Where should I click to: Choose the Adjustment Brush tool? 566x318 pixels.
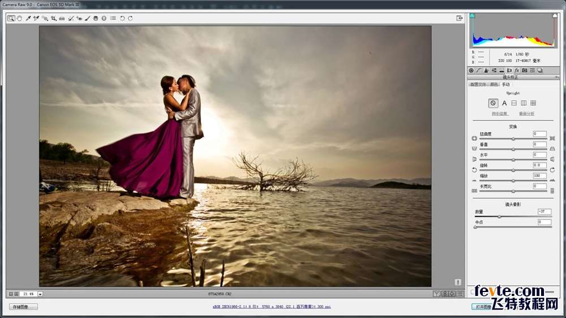pyautogui.click(x=88, y=18)
